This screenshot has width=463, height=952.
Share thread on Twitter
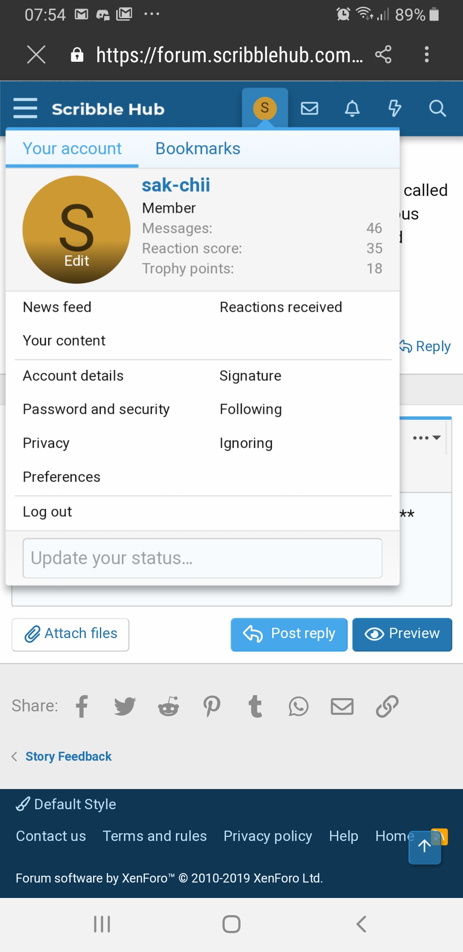(125, 706)
